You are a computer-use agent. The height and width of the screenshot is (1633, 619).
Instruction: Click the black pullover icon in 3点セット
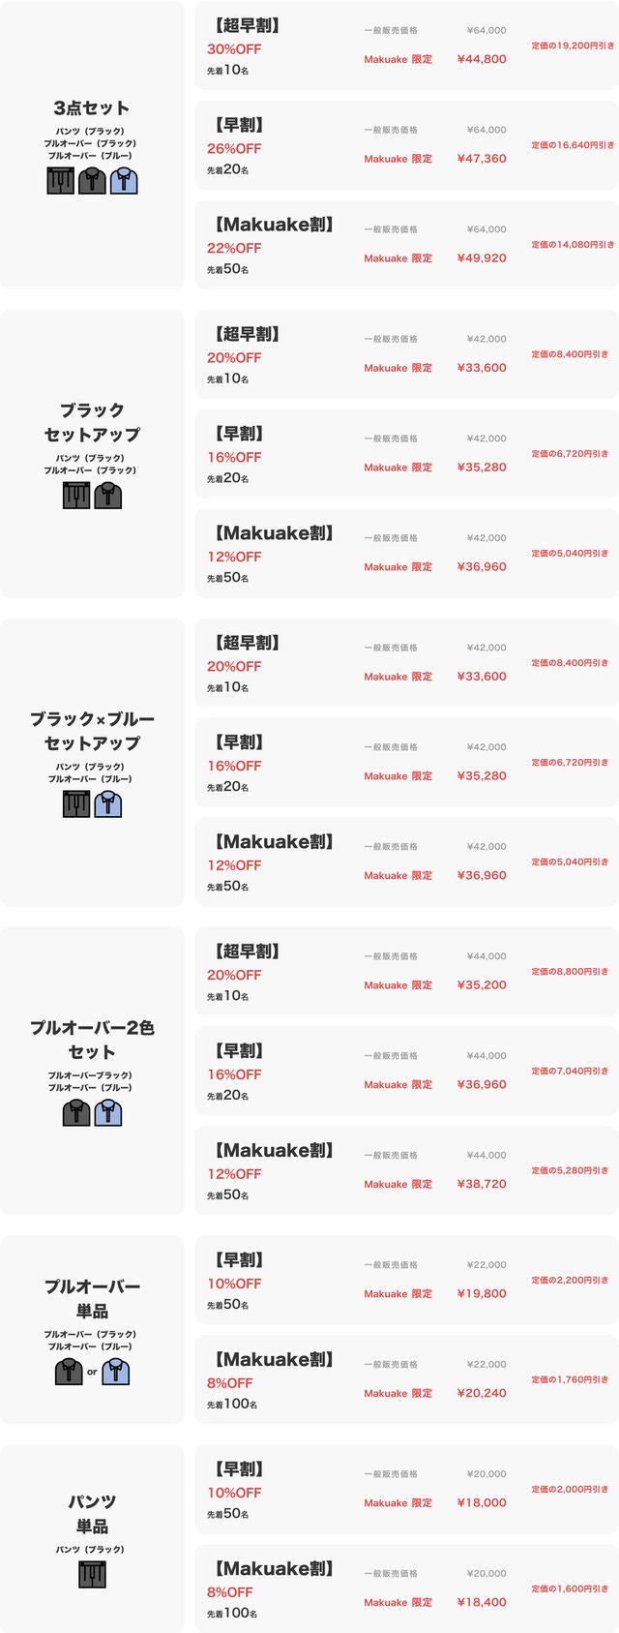coord(92,180)
